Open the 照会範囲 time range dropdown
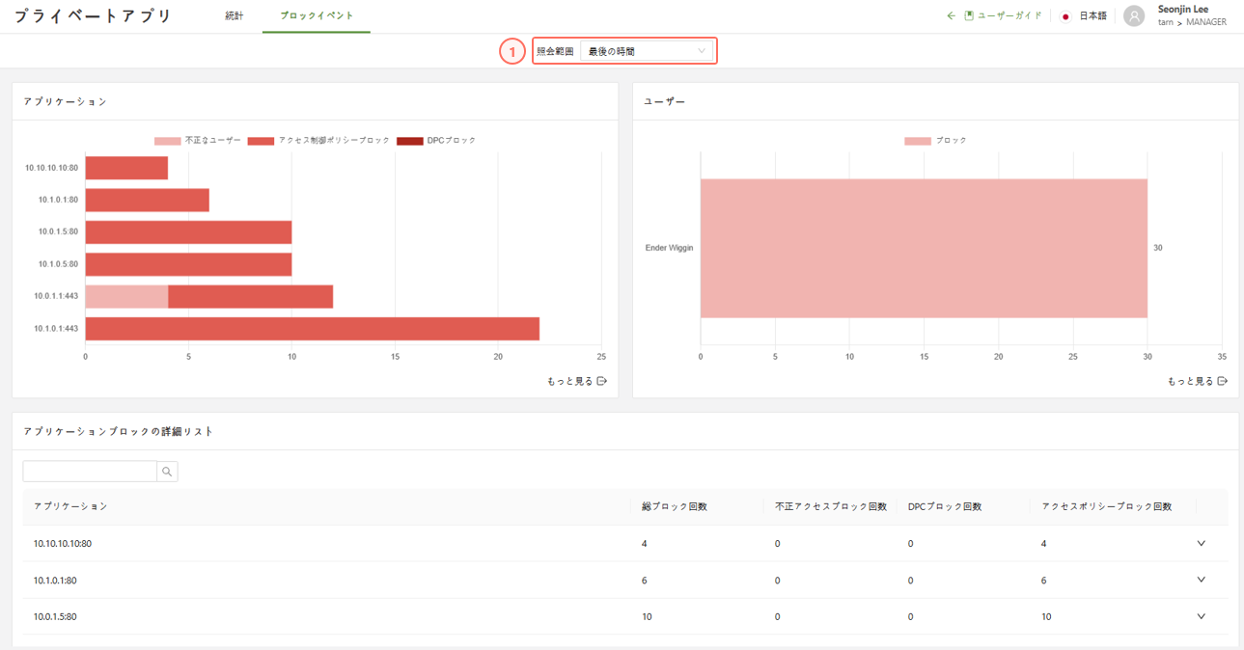Screen dimensions: 1244x650 tap(647, 51)
